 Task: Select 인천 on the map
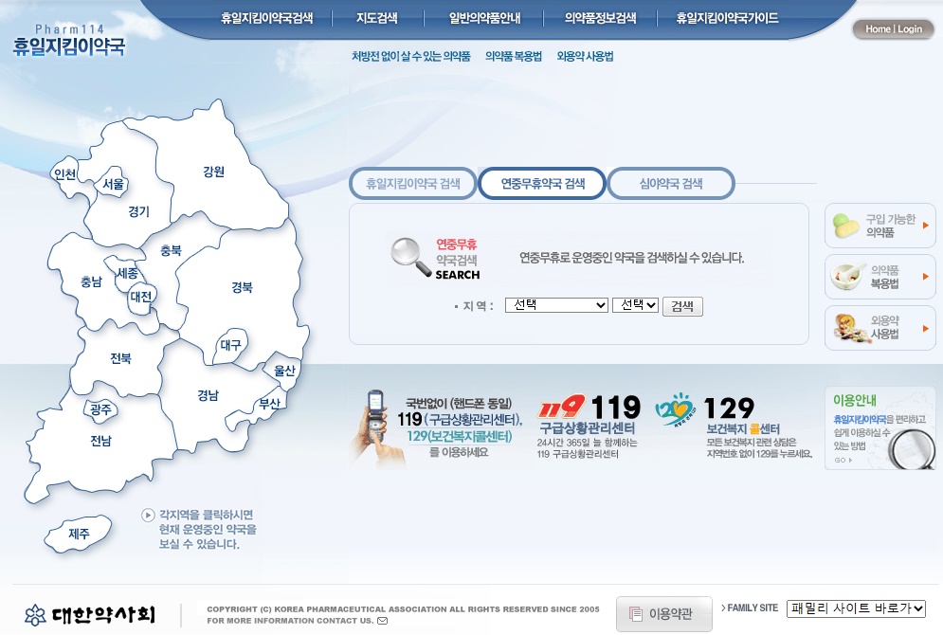(x=65, y=174)
